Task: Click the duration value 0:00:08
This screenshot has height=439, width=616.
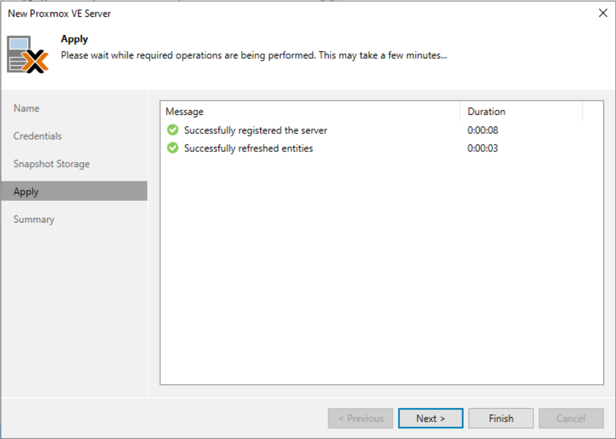Action: click(x=483, y=130)
